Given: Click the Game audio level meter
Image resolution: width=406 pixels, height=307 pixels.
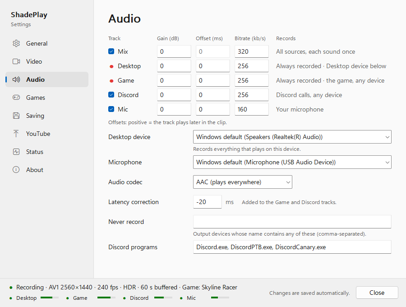Looking at the screenshot, I should (x=106, y=298).
